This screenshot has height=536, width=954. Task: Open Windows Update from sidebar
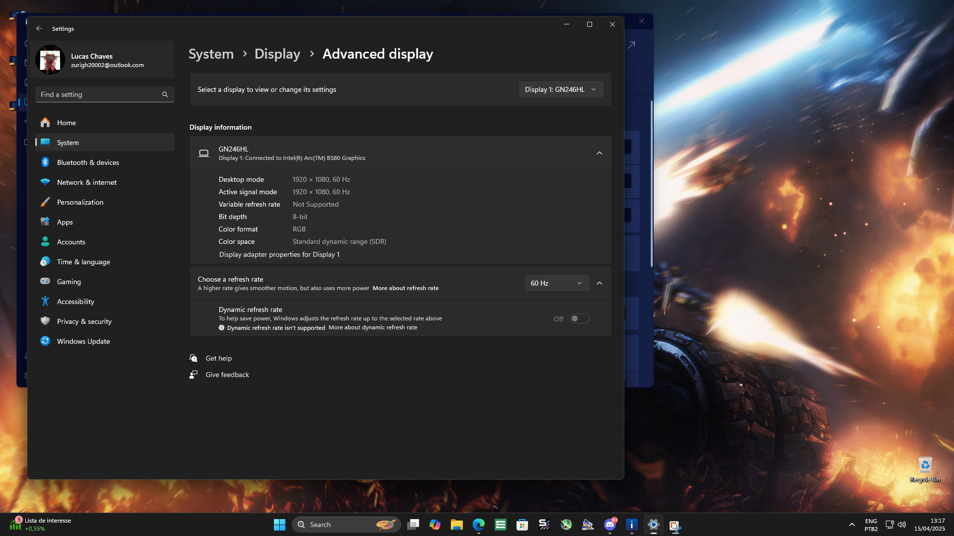click(x=83, y=341)
